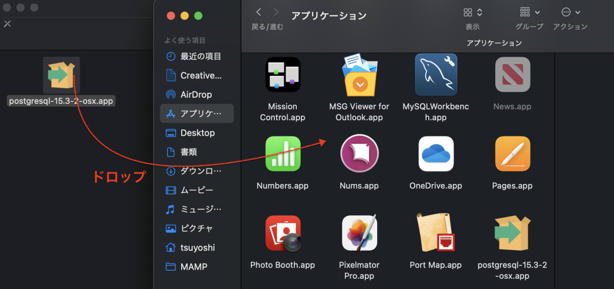The width and height of the screenshot is (614, 289).
Task: Open the グループ grouping dropdown
Action: tap(530, 12)
